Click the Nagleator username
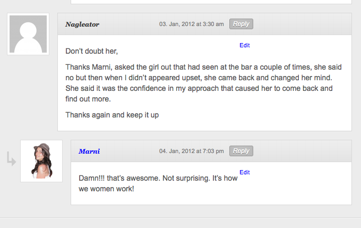361x228 pixels. pyautogui.click(x=82, y=24)
